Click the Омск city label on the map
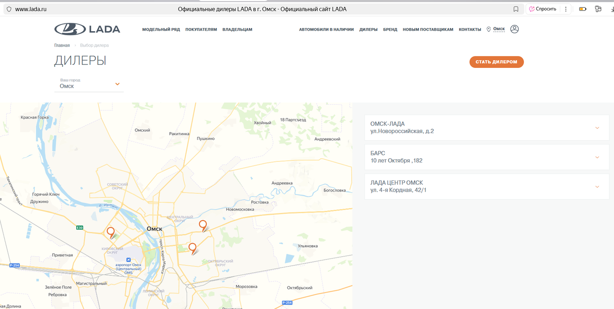 pos(155,229)
